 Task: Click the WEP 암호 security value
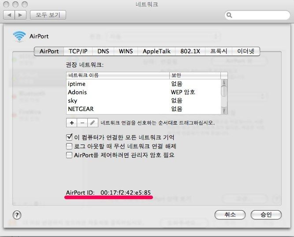183,92
